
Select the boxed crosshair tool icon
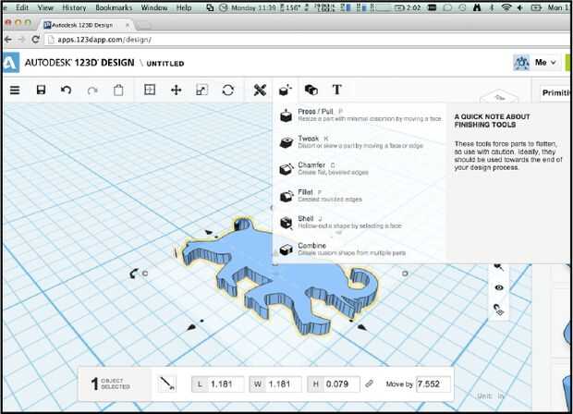[150, 90]
